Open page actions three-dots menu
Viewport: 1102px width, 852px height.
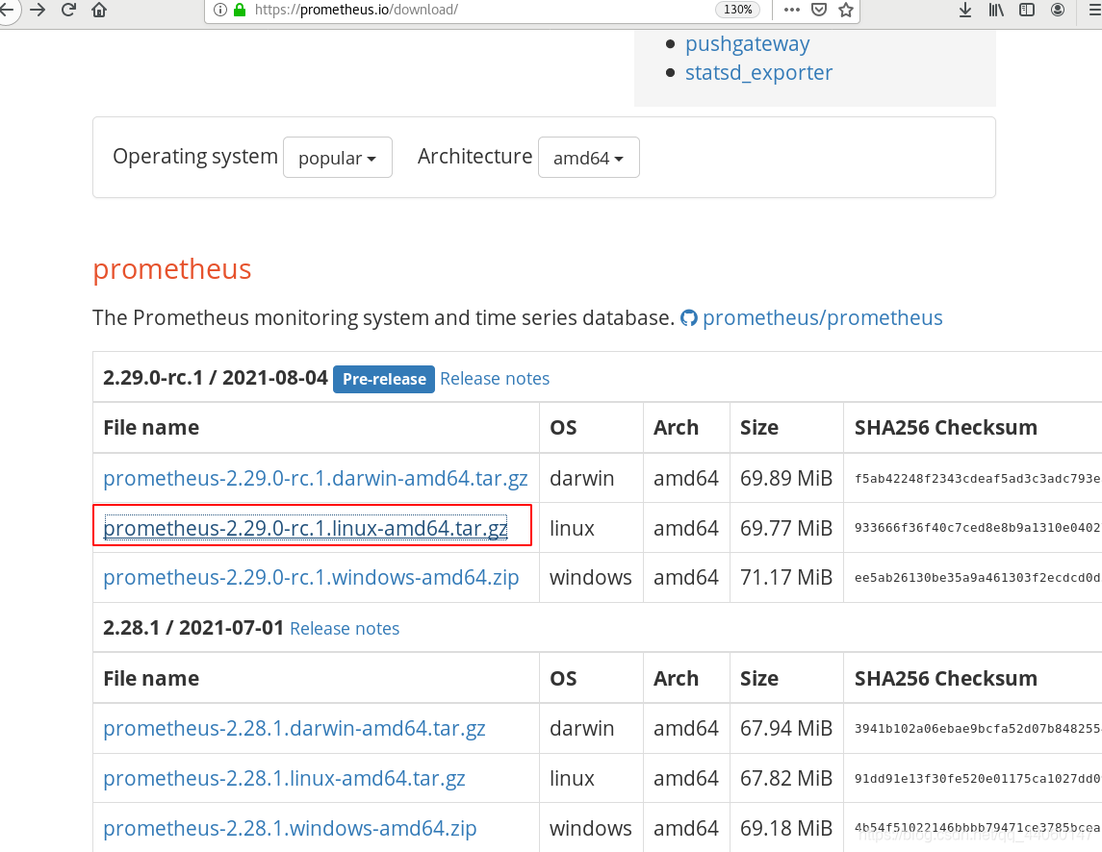click(792, 10)
